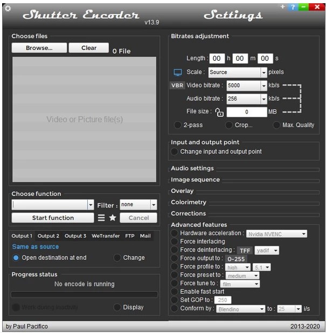Image resolution: width=326 pixels, height=333 pixels.
Task: Click the File size input field
Action: (246, 112)
